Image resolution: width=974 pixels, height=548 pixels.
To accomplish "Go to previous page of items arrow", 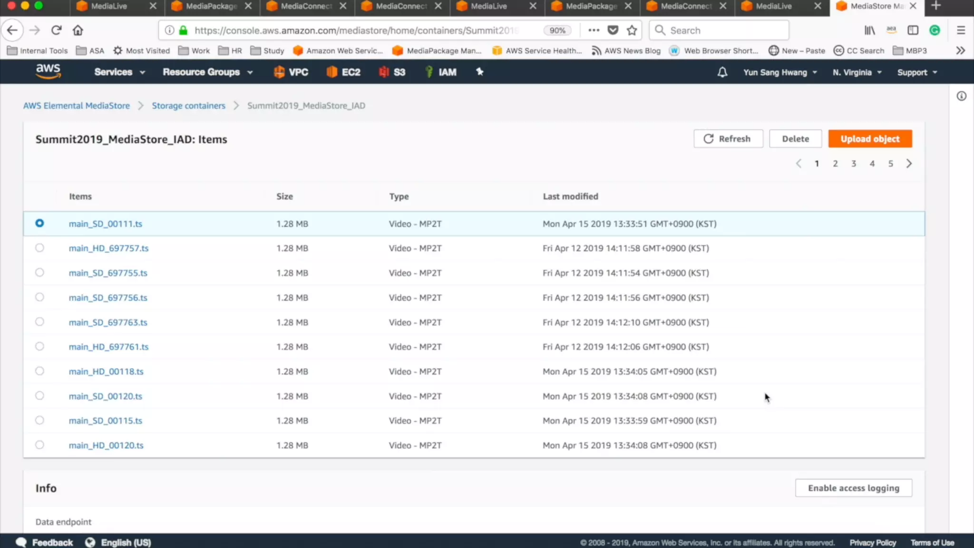I will (799, 164).
